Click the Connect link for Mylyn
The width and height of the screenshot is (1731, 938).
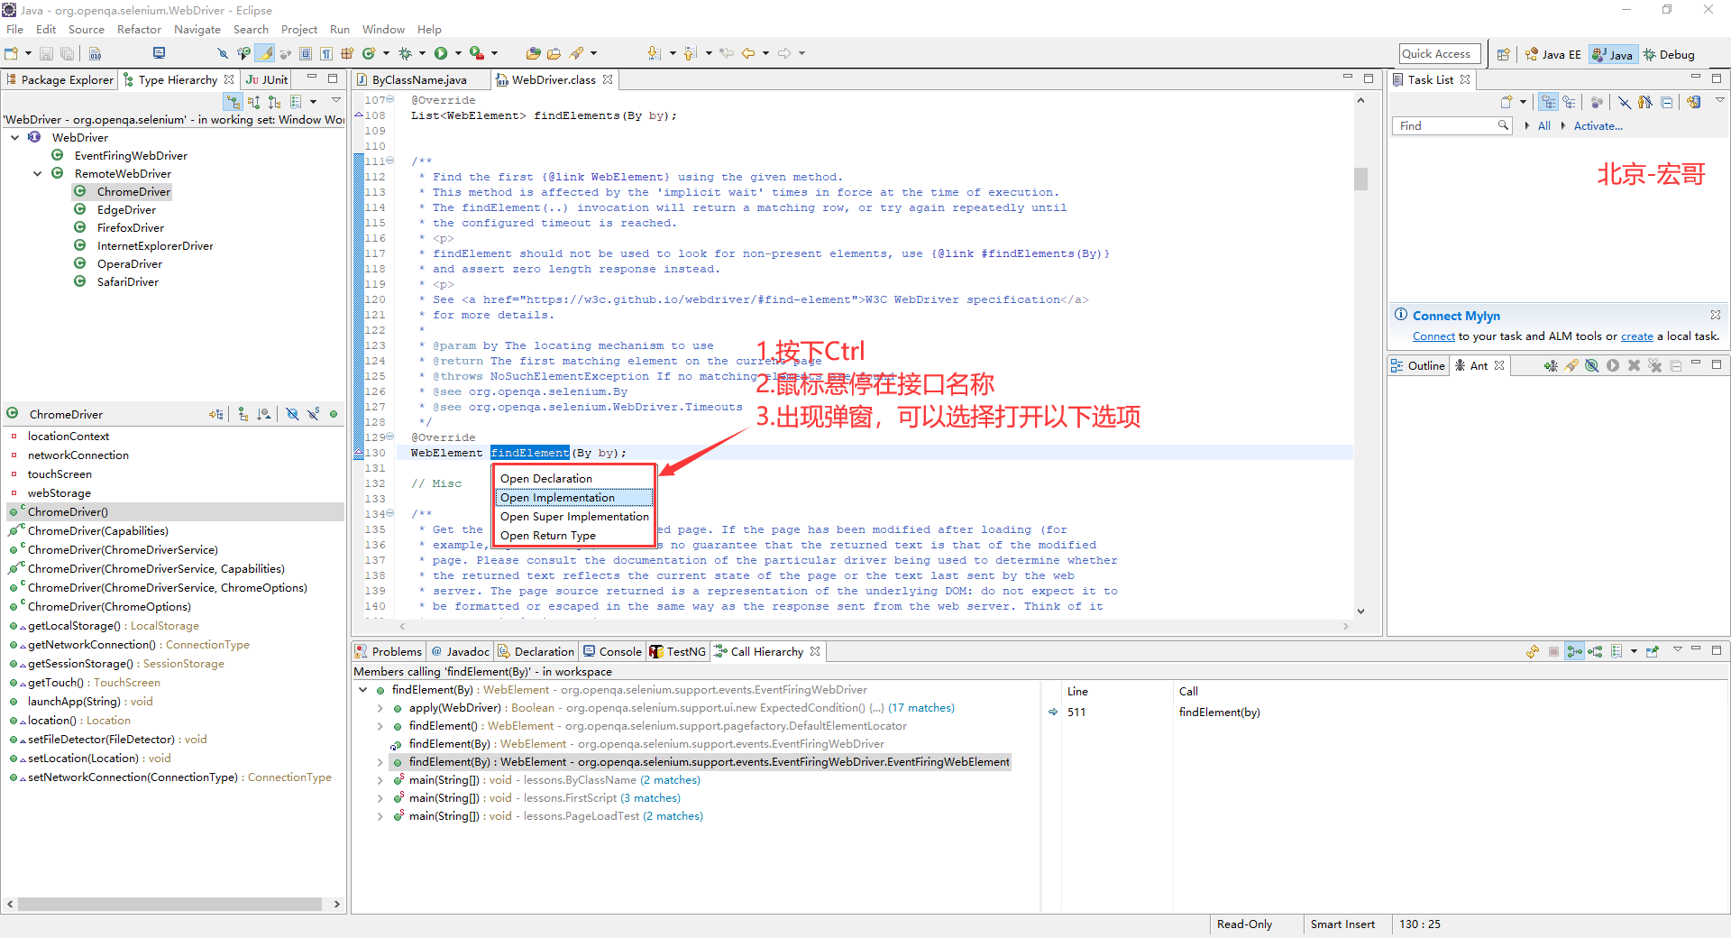click(1433, 336)
